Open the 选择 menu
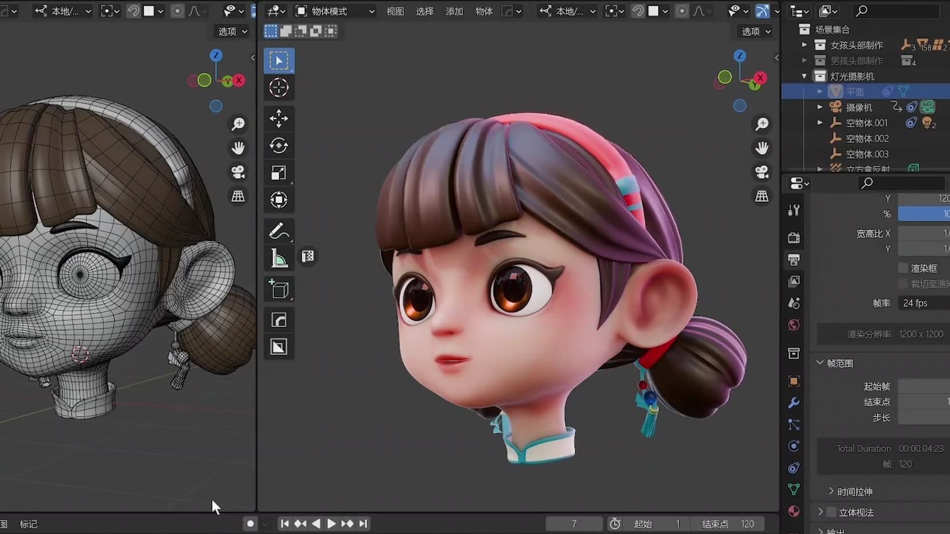Screen dimensions: 950x534 [425, 11]
